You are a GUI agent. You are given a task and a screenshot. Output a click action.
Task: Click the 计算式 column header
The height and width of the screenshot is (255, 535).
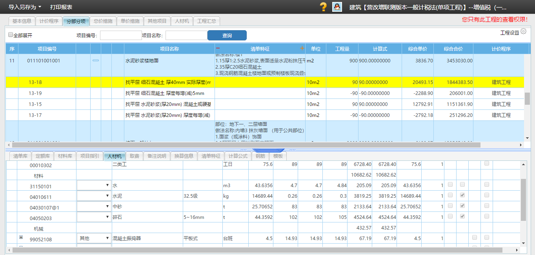pos(380,49)
